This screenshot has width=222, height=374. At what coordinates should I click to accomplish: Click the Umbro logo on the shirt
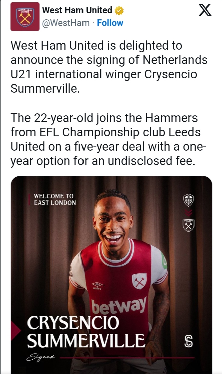coord(97,286)
